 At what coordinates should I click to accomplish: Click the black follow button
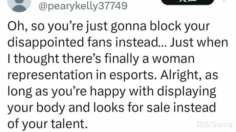187,2
